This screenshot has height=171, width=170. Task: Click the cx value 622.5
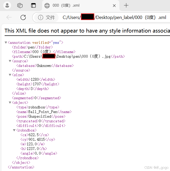coord(34,135)
